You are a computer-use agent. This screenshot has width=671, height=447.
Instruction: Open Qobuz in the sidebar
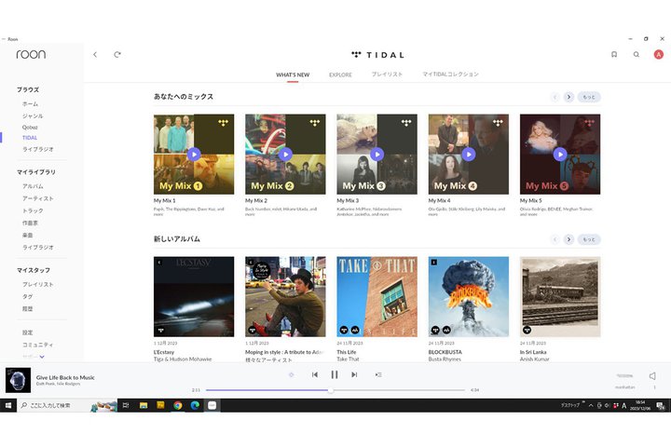click(x=30, y=127)
